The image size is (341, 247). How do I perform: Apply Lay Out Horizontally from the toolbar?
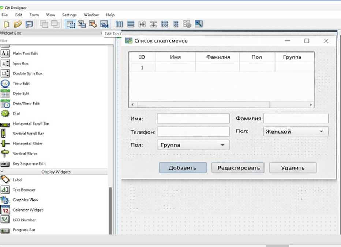pos(119,24)
